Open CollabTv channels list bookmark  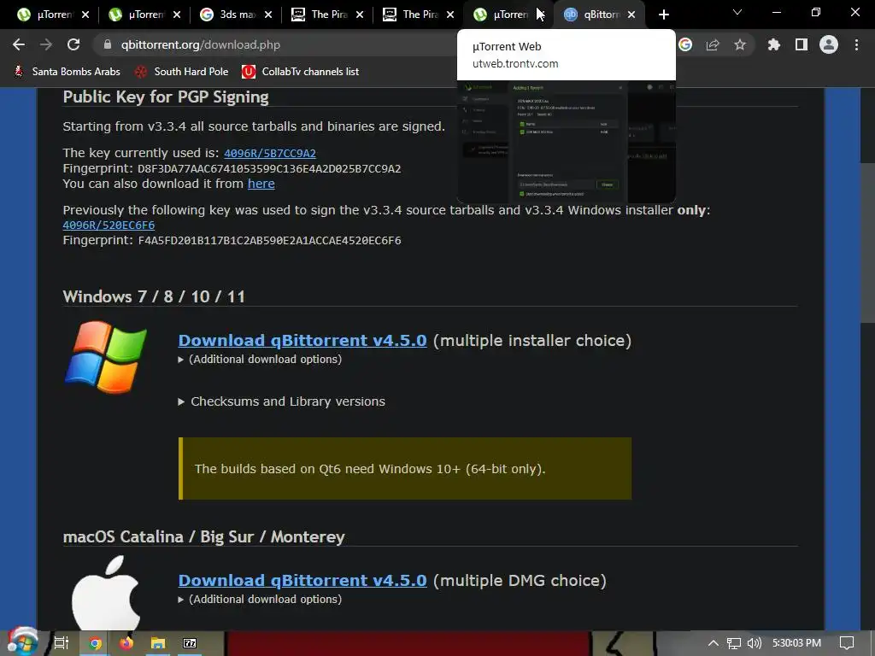[x=301, y=72]
